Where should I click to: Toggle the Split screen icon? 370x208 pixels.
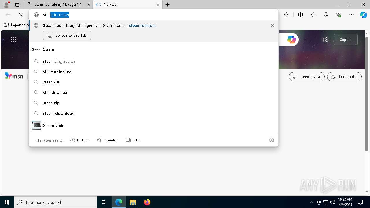[300, 15]
